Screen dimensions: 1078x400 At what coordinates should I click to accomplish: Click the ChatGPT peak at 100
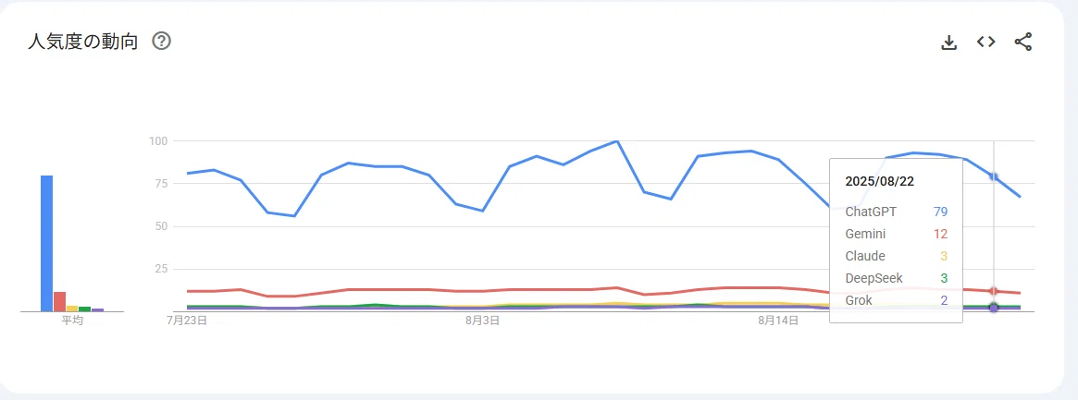(x=616, y=141)
